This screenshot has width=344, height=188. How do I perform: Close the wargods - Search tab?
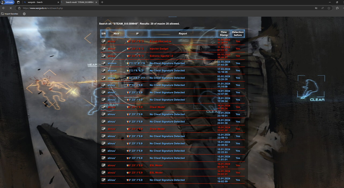[x=58, y=2]
